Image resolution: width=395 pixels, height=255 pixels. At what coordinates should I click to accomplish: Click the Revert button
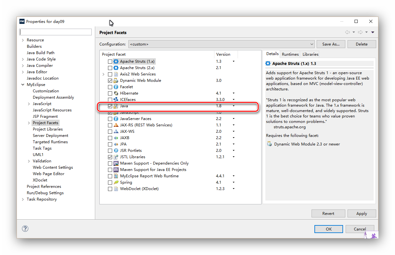click(x=328, y=214)
